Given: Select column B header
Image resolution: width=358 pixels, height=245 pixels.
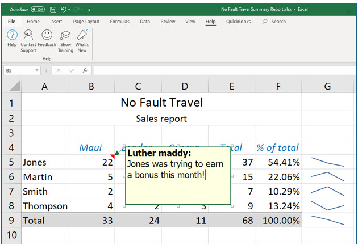Looking at the screenshot, I should (x=91, y=86).
